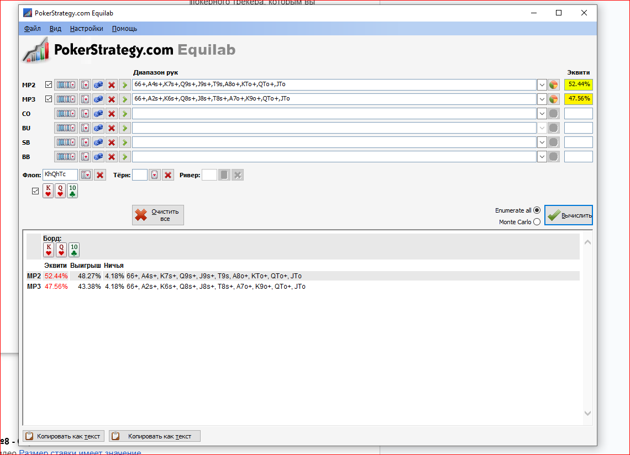630x455 pixels.
Task: Open range selector grid for BB
Action: 66,157
